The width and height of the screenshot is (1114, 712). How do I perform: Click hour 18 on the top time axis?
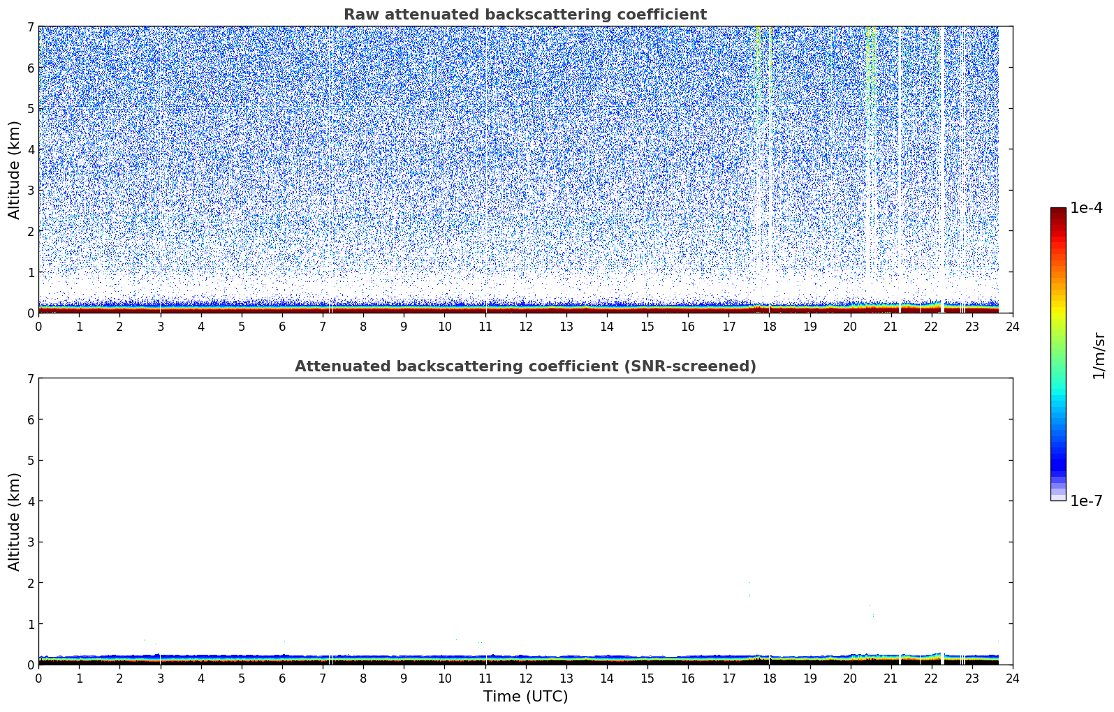point(769,327)
